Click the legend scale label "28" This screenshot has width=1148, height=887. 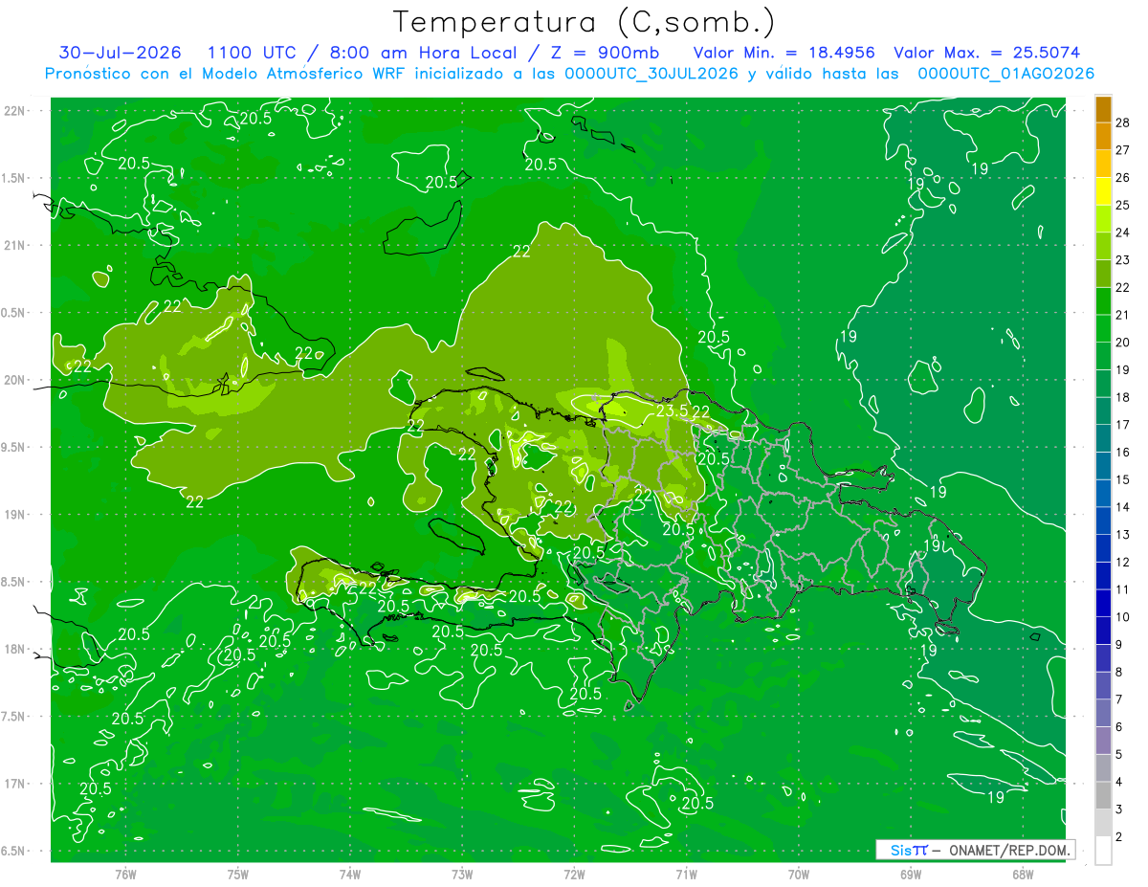(x=1123, y=122)
